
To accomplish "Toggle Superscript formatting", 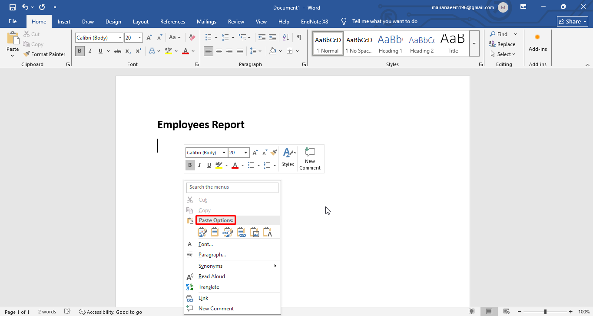I will click(x=139, y=51).
